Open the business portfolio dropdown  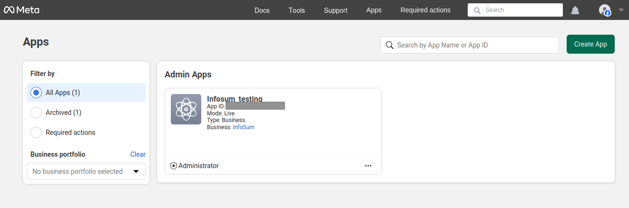point(86,171)
